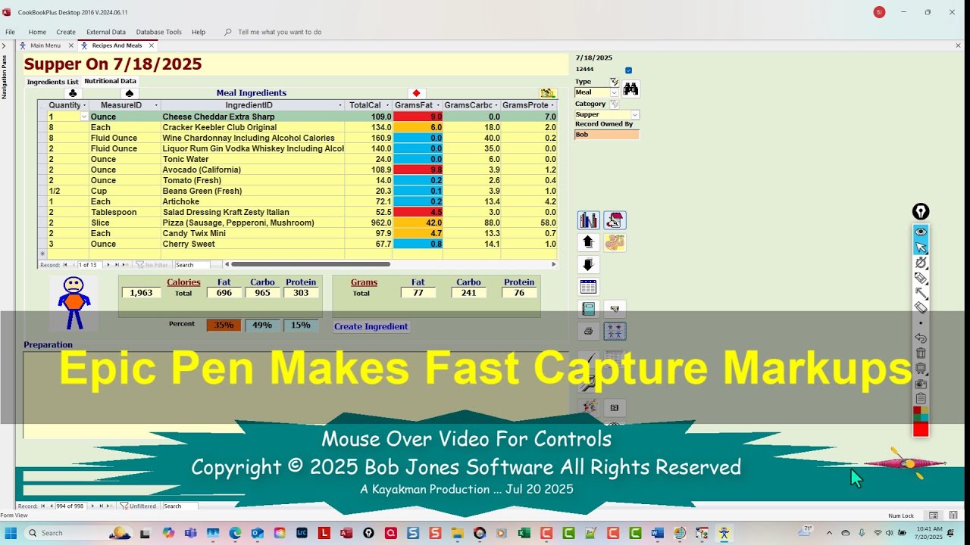Image resolution: width=970 pixels, height=545 pixels.
Task: Click the black up arrow button
Action: coord(588,242)
